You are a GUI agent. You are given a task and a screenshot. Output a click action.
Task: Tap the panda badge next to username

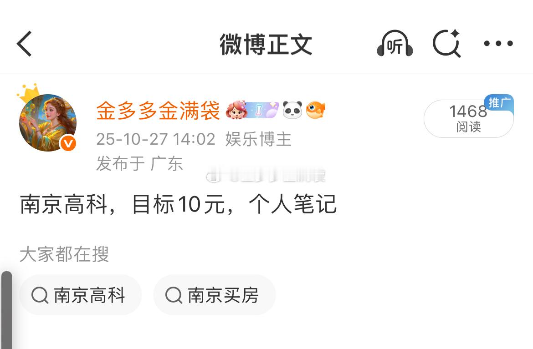(292, 110)
